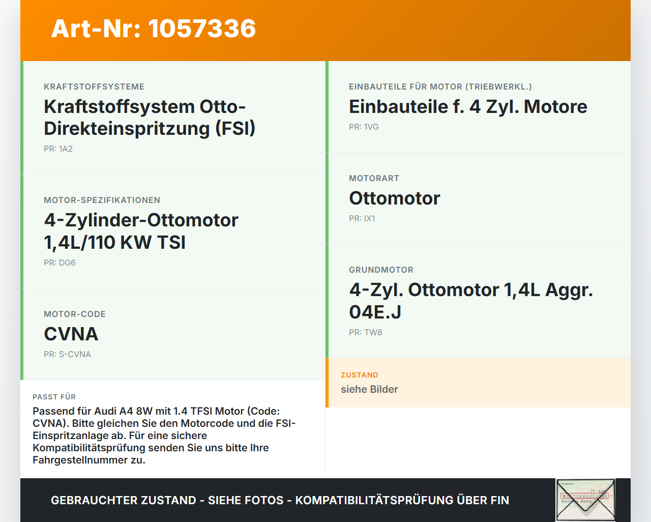Click the siehe Bilder condition value
The image size is (651, 522).
(369, 390)
